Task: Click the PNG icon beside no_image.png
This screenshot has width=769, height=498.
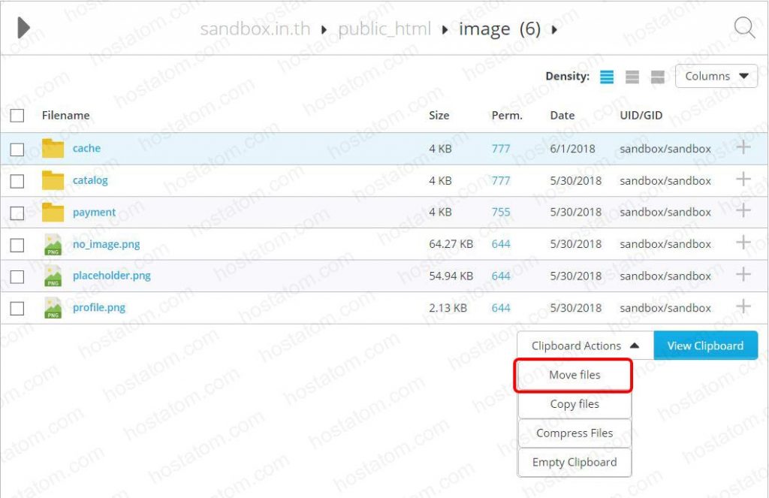Action: click(x=53, y=243)
